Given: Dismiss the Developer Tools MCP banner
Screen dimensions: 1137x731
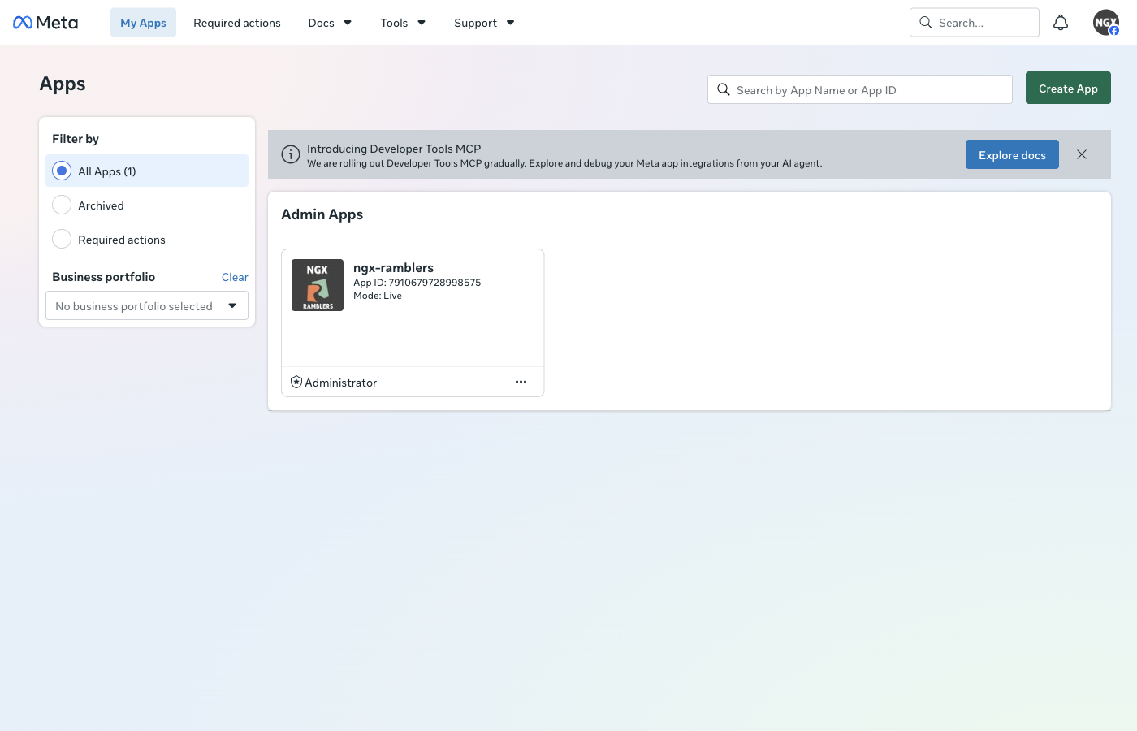Looking at the screenshot, I should (1082, 154).
